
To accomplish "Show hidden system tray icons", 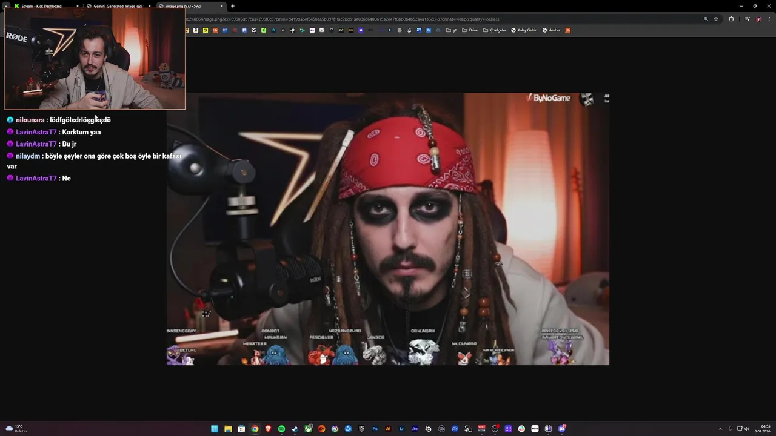I will [721, 429].
